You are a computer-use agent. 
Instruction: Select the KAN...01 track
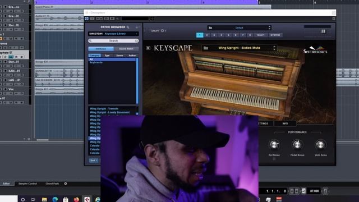[x=14, y=71]
